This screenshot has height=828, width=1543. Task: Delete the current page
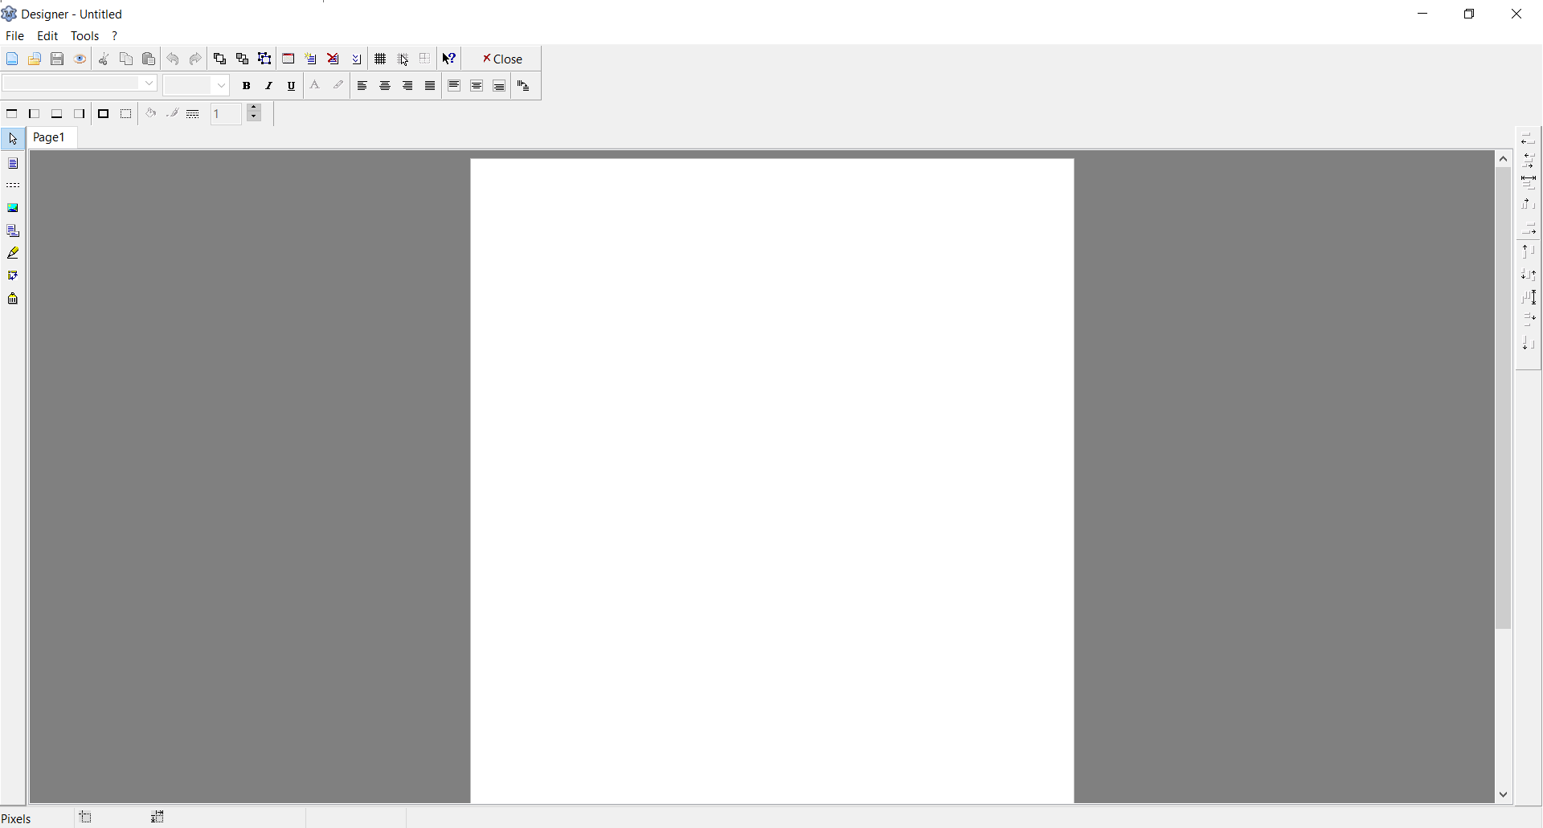coord(334,59)
